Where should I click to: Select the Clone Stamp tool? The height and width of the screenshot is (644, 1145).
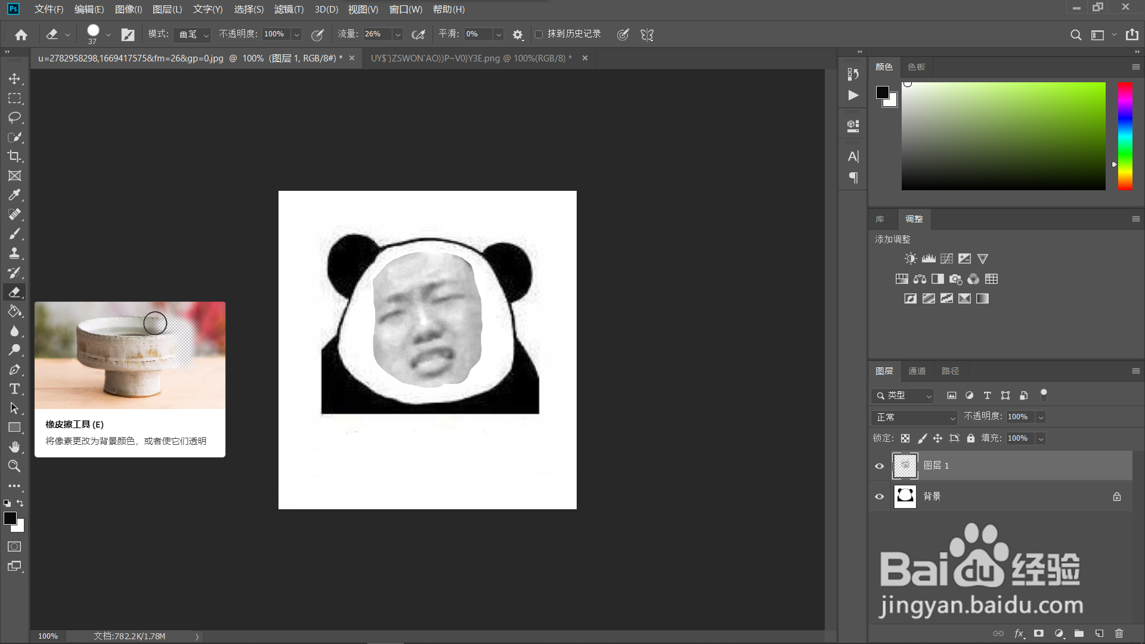coord(14,253)
